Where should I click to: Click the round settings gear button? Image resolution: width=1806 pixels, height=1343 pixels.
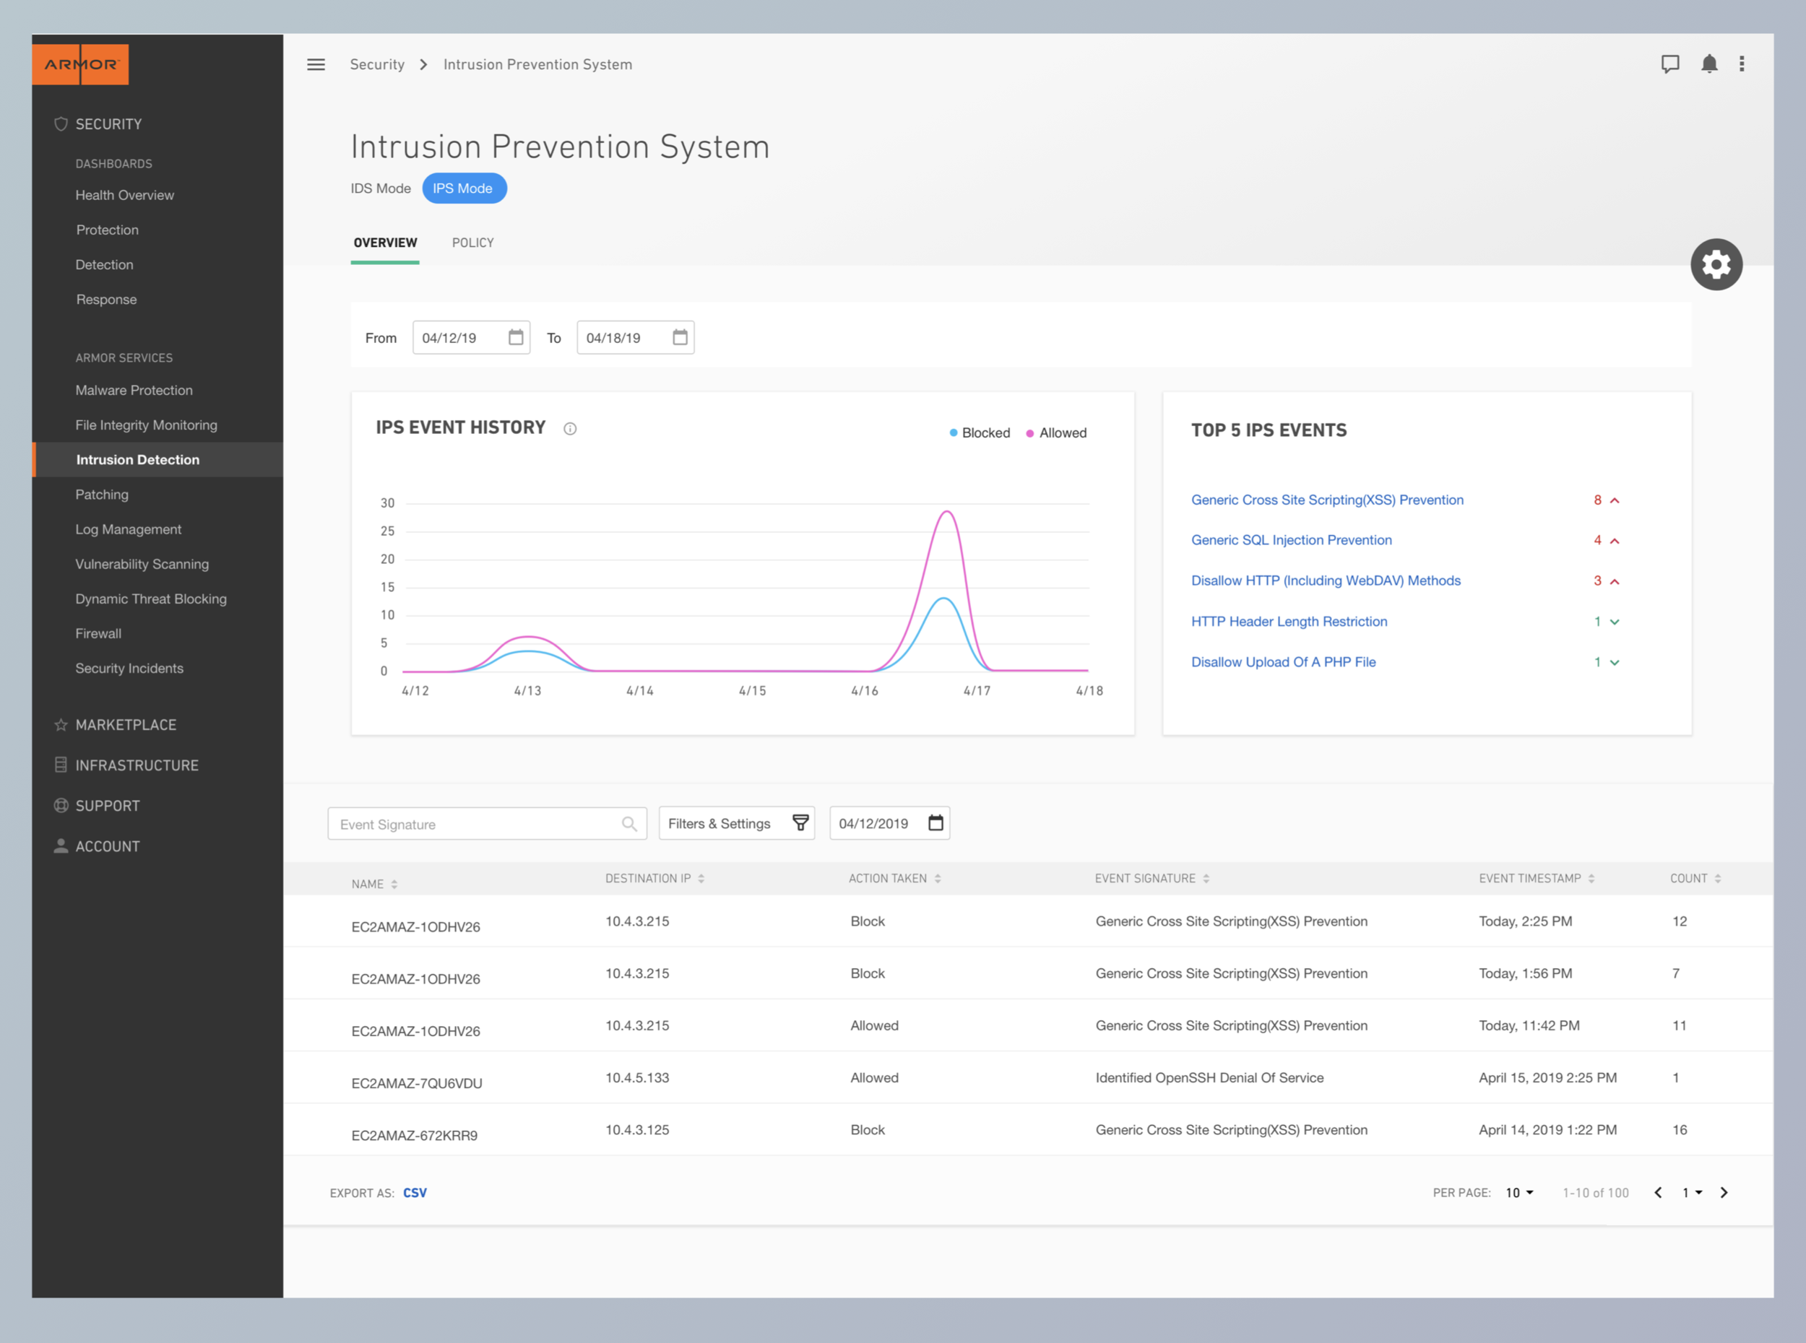tap(1716, 264)
